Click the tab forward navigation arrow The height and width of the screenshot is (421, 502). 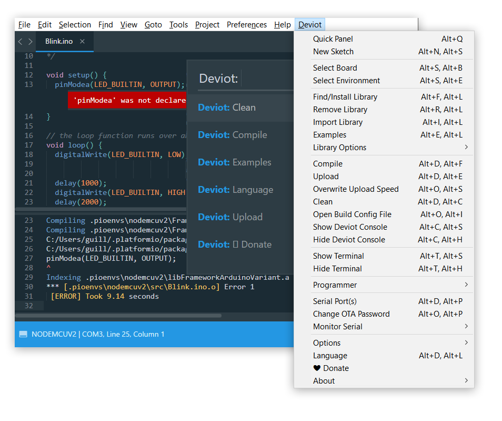31,42
